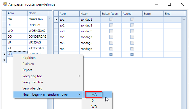Sort left grid by Naam column header
The image size is (189, 109).
(38, 13)
